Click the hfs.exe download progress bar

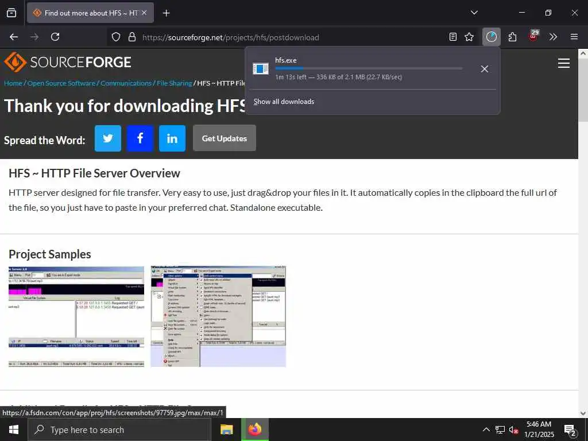click(x=369, y=69)
